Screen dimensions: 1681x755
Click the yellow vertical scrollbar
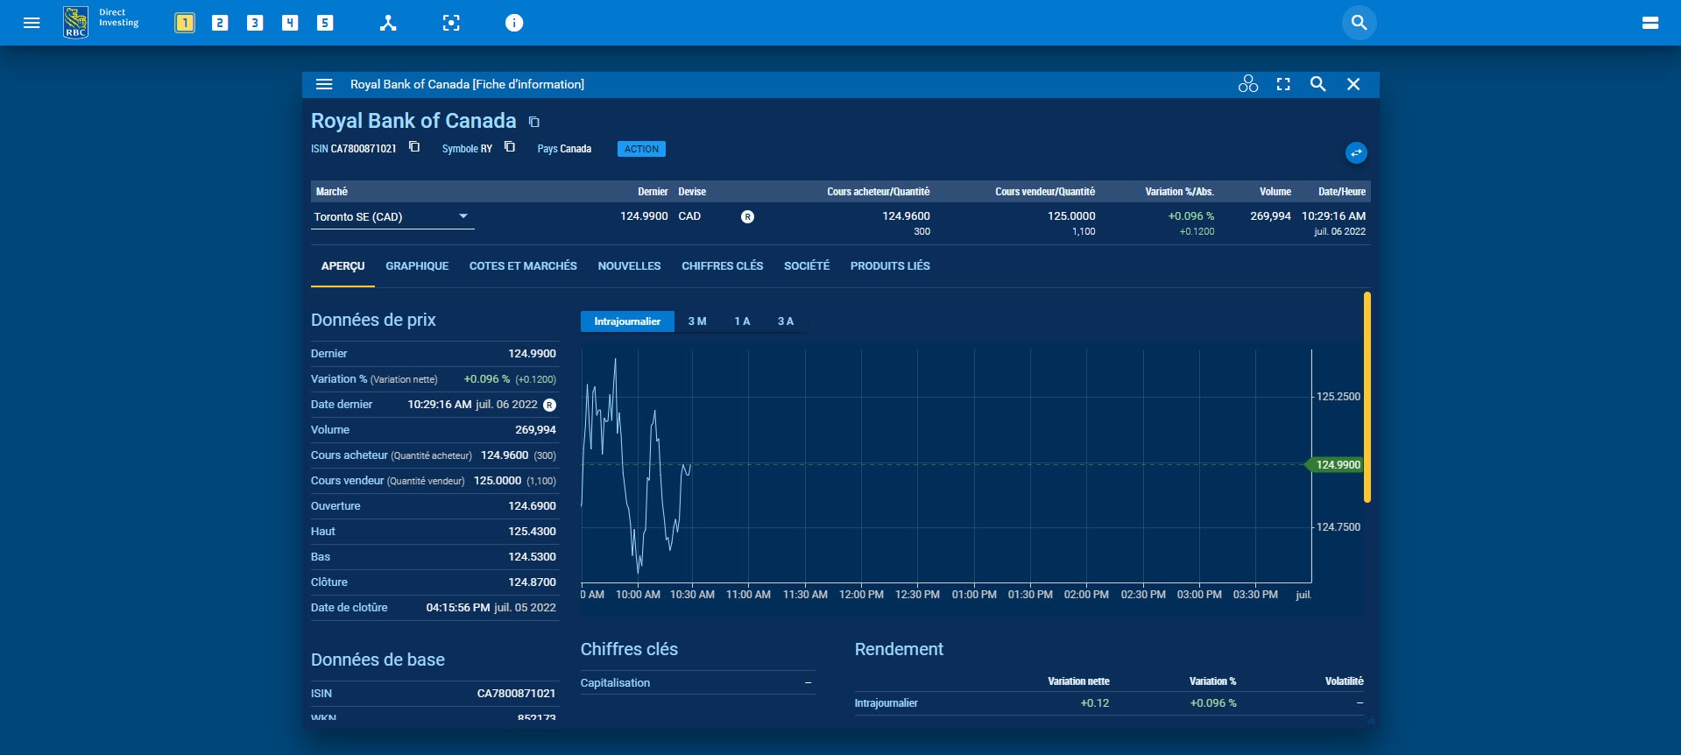tap(1367, 398)
